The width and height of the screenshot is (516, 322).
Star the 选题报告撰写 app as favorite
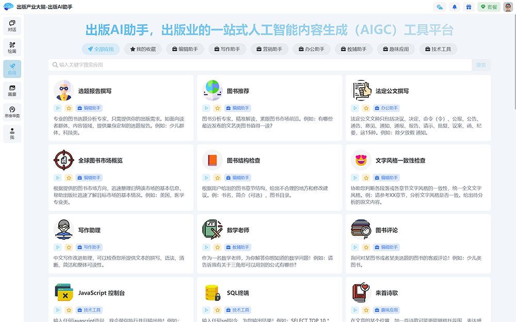69,108
